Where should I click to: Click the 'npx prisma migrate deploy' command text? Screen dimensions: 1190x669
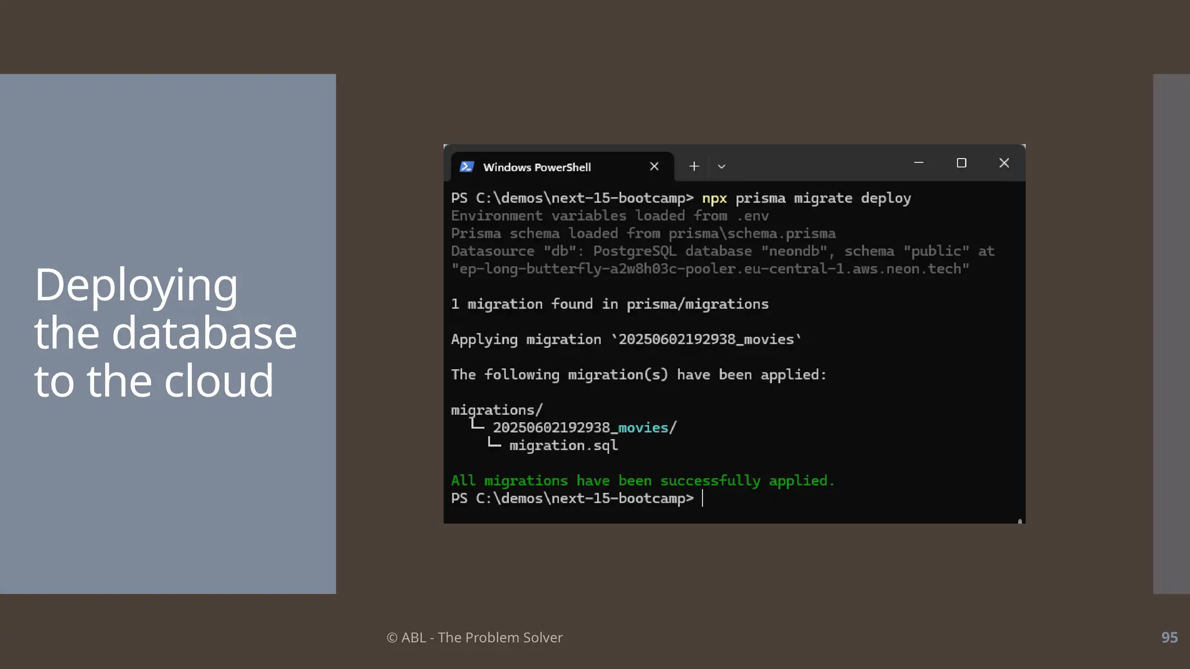[807, 198]
